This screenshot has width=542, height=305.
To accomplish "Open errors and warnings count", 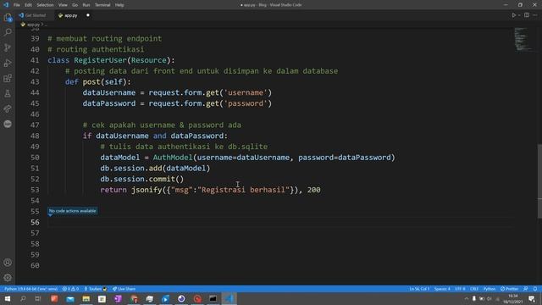I will (70, 289).
